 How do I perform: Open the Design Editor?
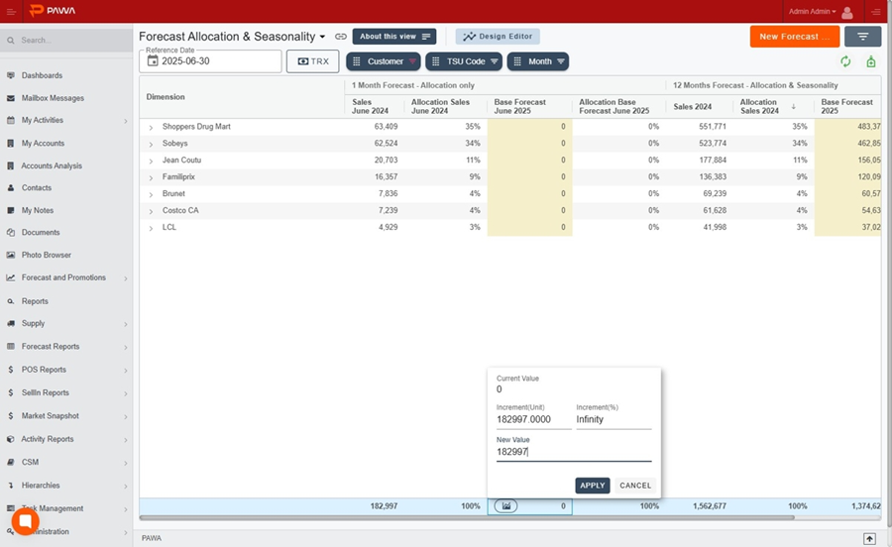tap(498, 37)
